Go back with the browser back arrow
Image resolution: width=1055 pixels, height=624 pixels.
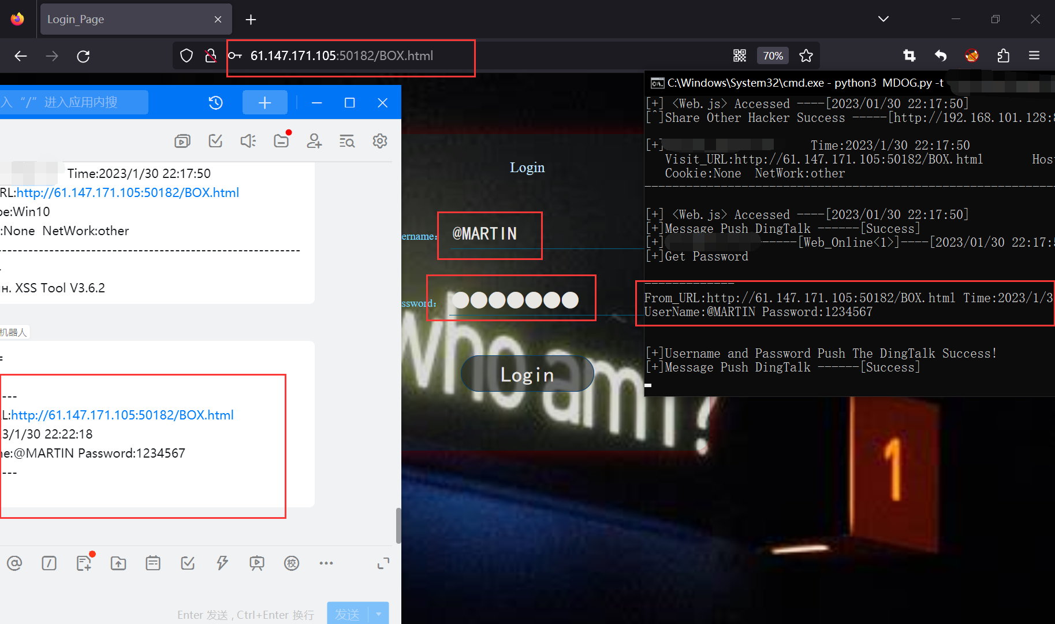click(x=21, y=56)
